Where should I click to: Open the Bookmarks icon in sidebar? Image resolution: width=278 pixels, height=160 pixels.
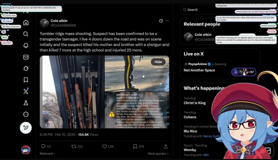[x=26, y=80]
